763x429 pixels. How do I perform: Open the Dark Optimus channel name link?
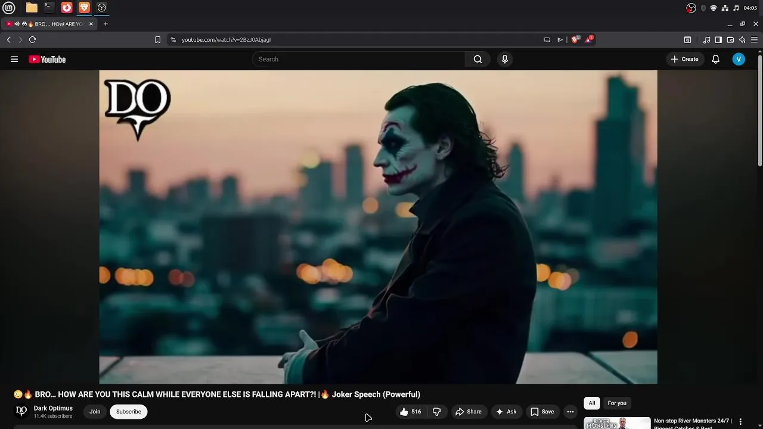coord(53,408)
